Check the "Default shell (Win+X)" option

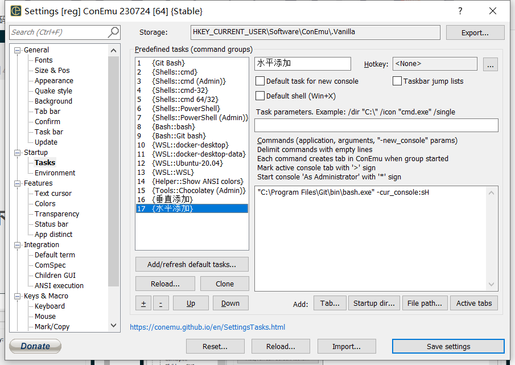[x=260, y=95]
